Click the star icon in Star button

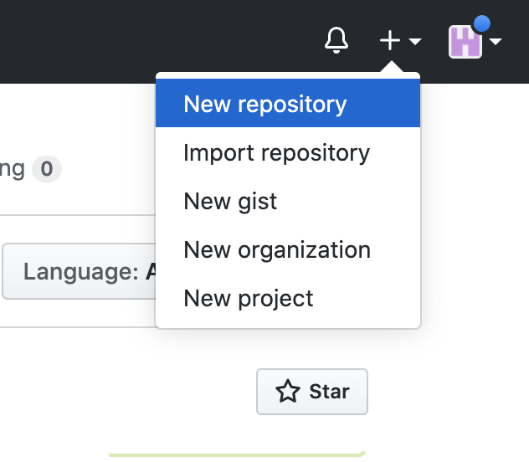(x=288, y=392)
